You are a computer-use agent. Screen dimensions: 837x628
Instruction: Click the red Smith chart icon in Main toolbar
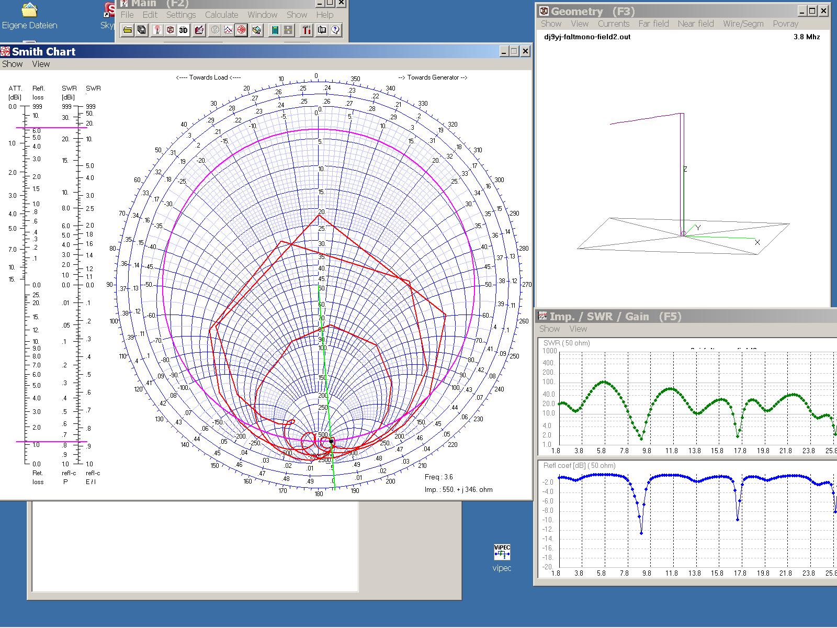click(x=241, y=30)
